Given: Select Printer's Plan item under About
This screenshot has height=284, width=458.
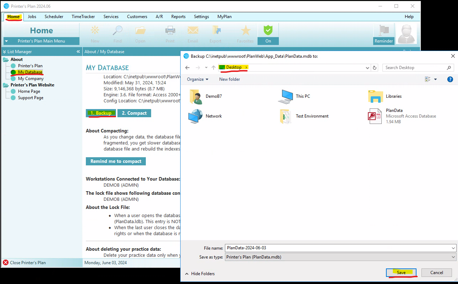Looking at the screenshot, I should (30, 66).
